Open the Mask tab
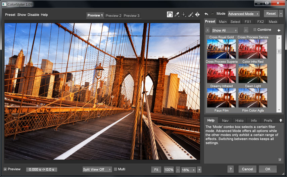287x177 pixels. coord(273,22)
